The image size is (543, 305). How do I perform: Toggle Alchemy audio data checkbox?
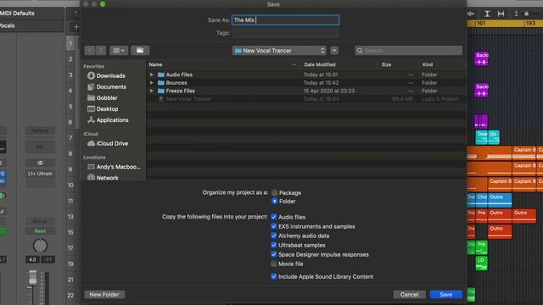click(274, 236)
